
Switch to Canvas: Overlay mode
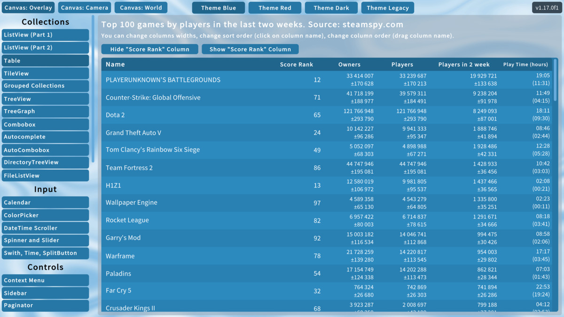coord(28,8)
